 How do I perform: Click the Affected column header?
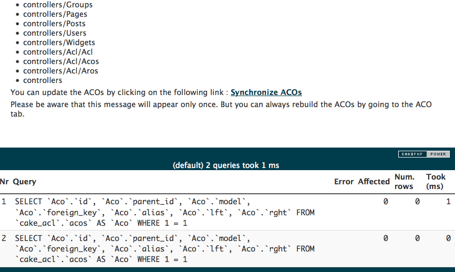click(x=374, y=182)
